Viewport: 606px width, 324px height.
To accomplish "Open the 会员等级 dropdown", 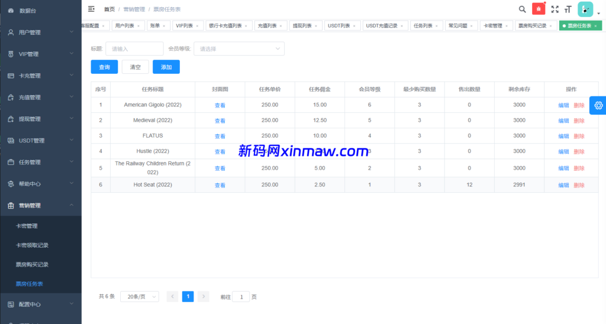I will [x=239, y=48].
